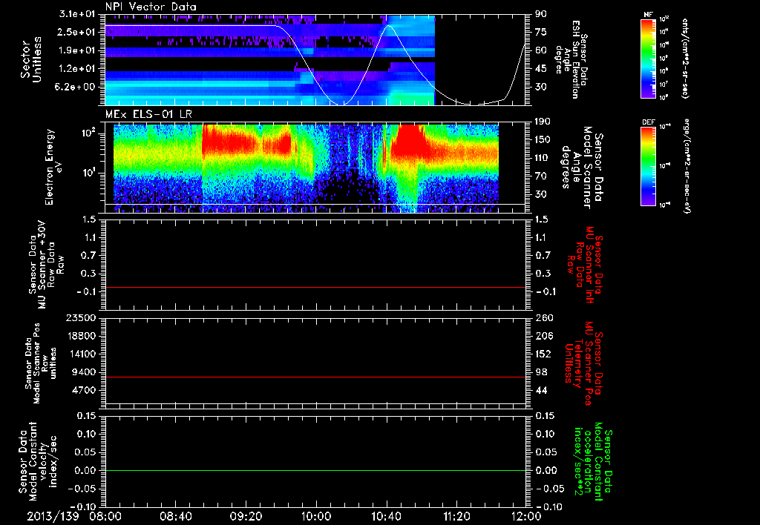The width and height of the screenshot is (760, 525).
Task: Click the "44" telemetry tick label
Action: 541,390
